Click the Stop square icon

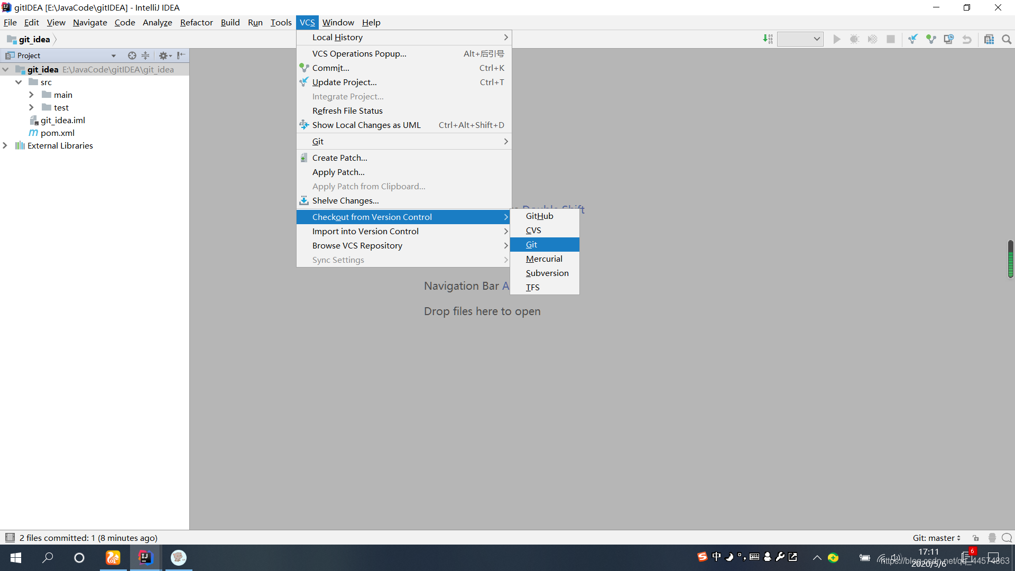(x=891, y=39)
